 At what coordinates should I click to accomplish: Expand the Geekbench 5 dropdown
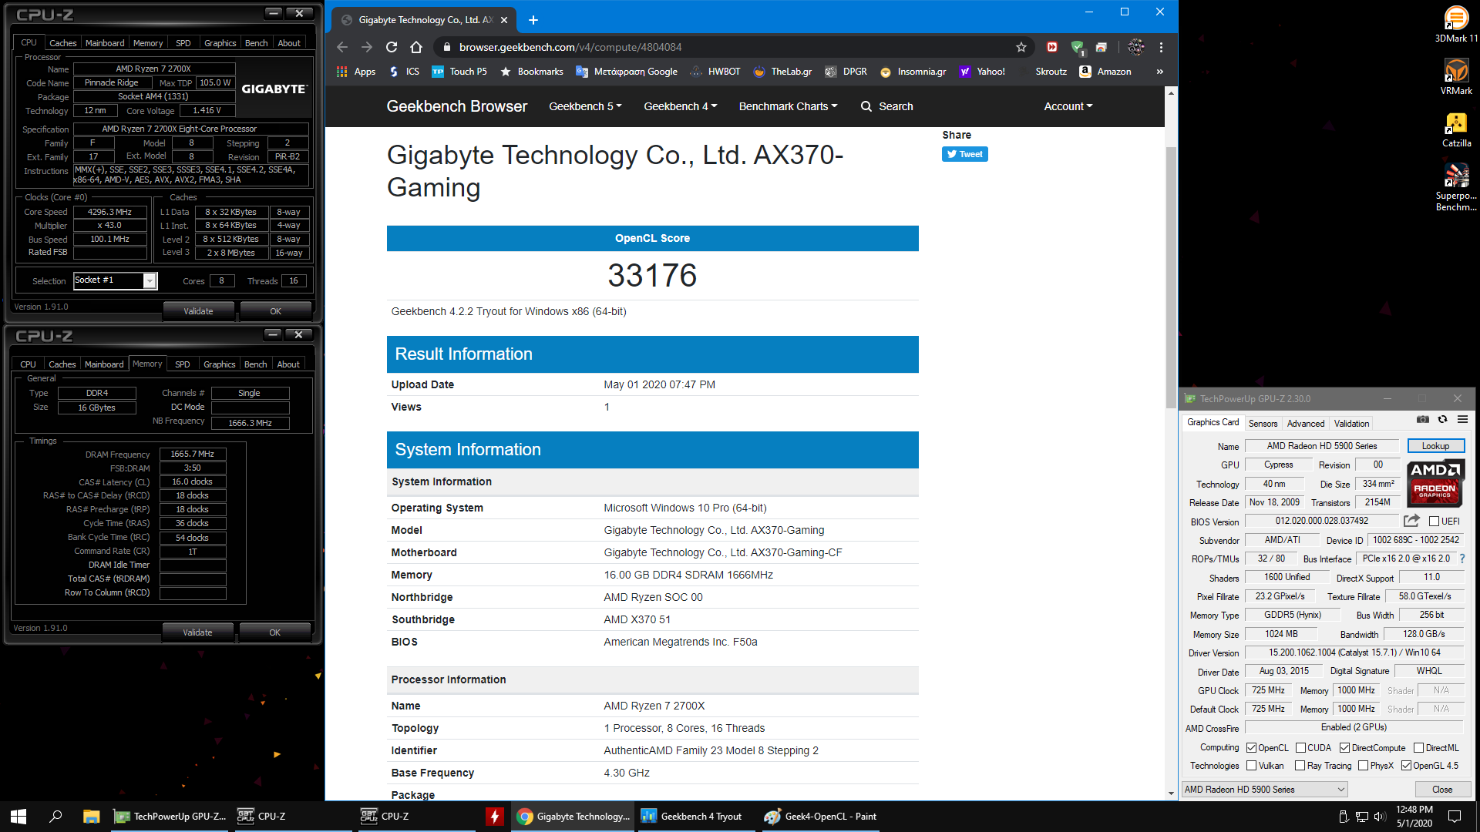point(585,106)
